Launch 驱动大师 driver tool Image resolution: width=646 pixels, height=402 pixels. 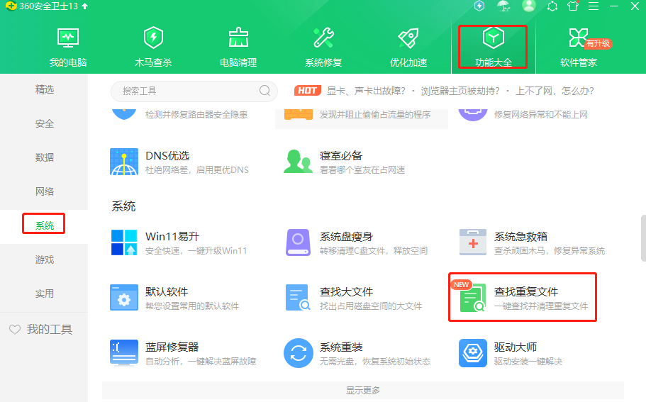click(x=511, y=353)
